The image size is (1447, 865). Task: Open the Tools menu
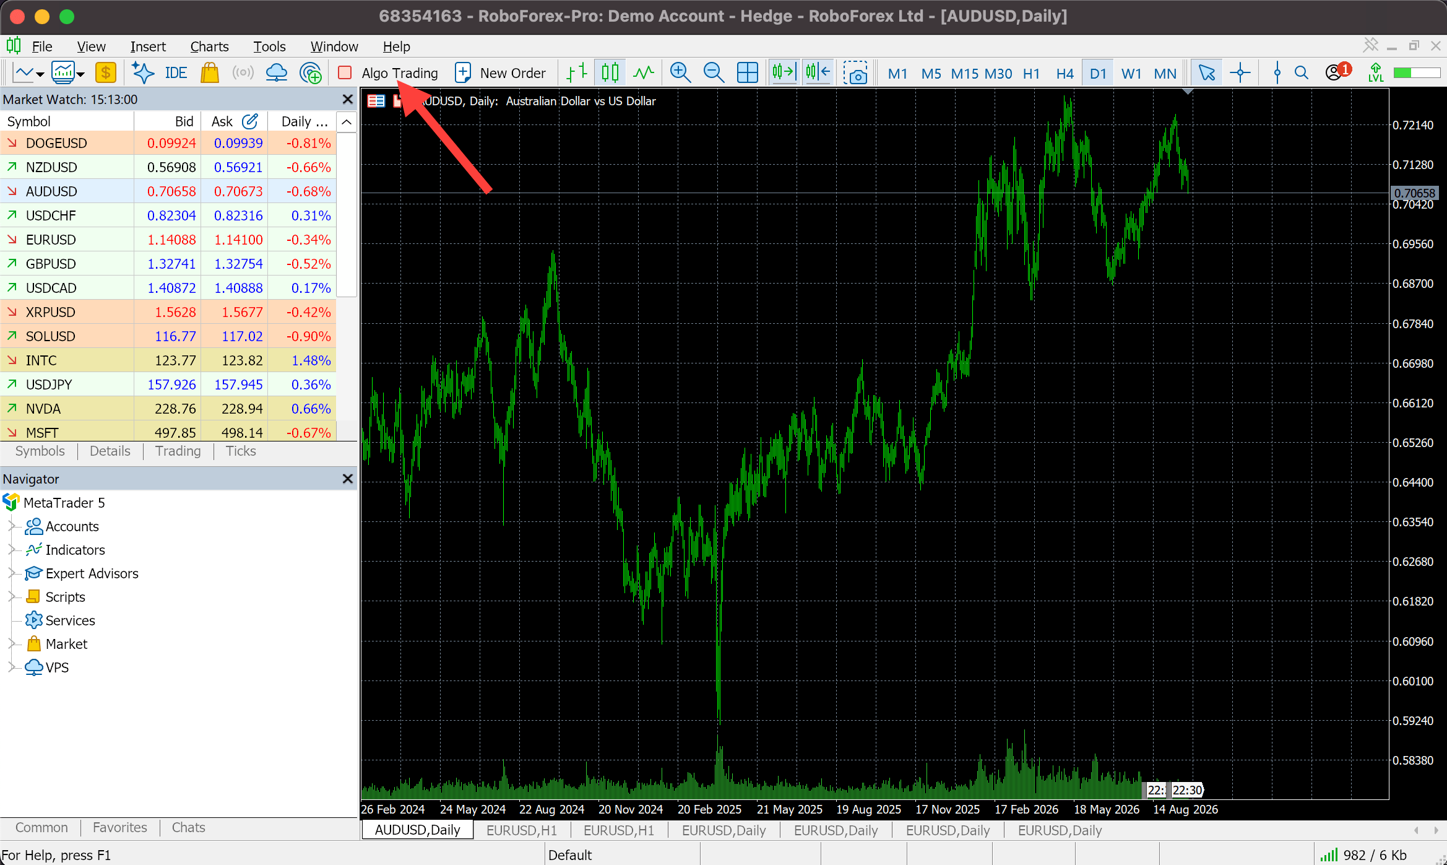click(269, 46)
